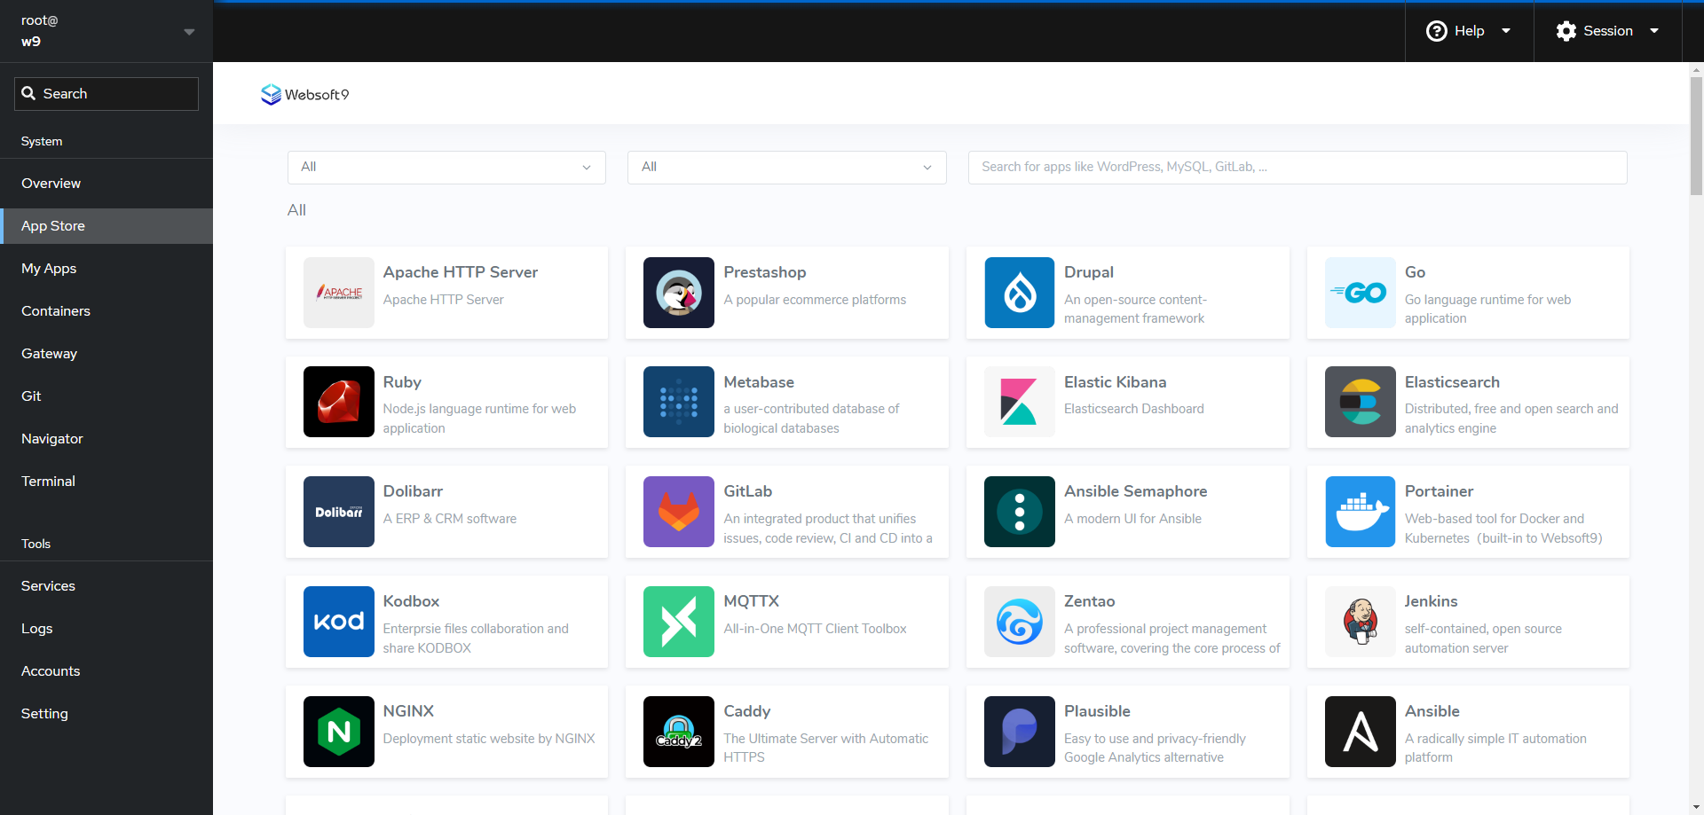Open Gateway in the sidebar
This screenshot has width=1704, height=815.
coord(106,354)
